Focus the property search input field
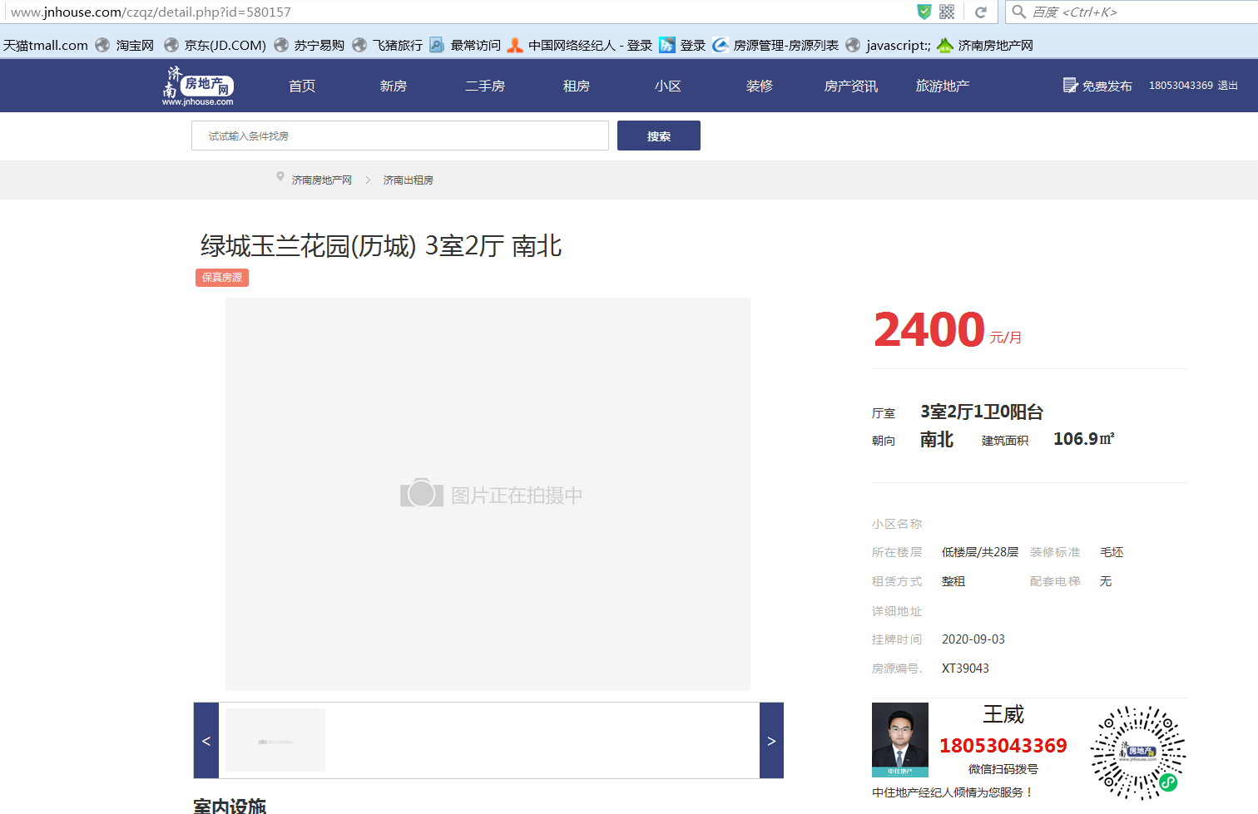Image resolution: width=1258 pixels, height=814 pixels. (399, 136)
